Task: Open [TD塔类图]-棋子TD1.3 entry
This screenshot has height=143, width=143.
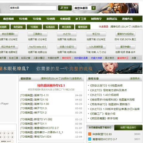Action: (33, 108)
